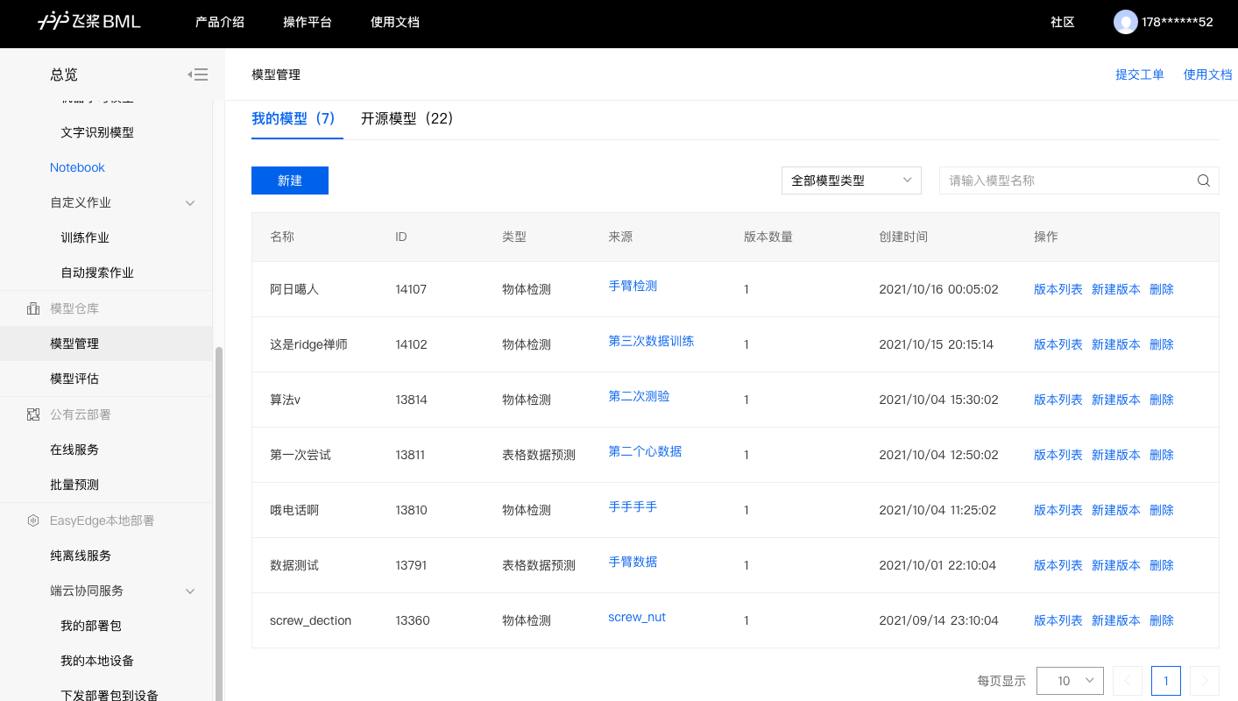Click ID cell 14107

point(411,289)
